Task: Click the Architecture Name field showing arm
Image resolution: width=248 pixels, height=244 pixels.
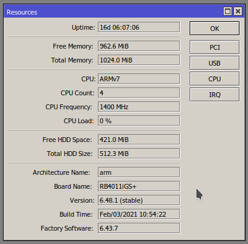Action: [139, 172]
